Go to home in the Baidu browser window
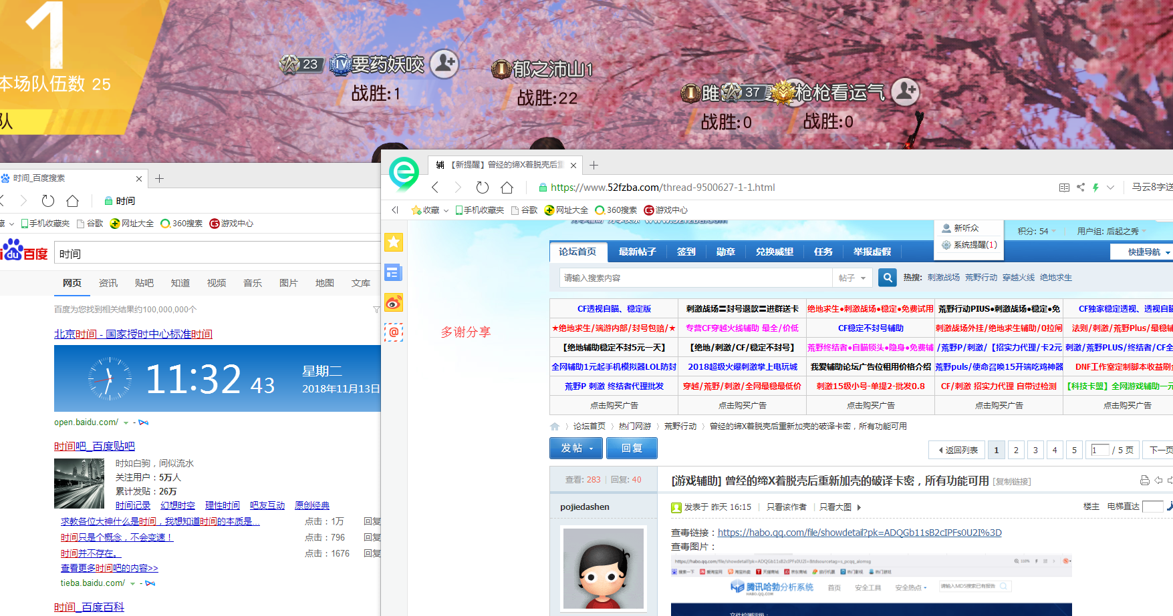Image resolution: width=1173 pixels, height=616 pixels. 72,201
